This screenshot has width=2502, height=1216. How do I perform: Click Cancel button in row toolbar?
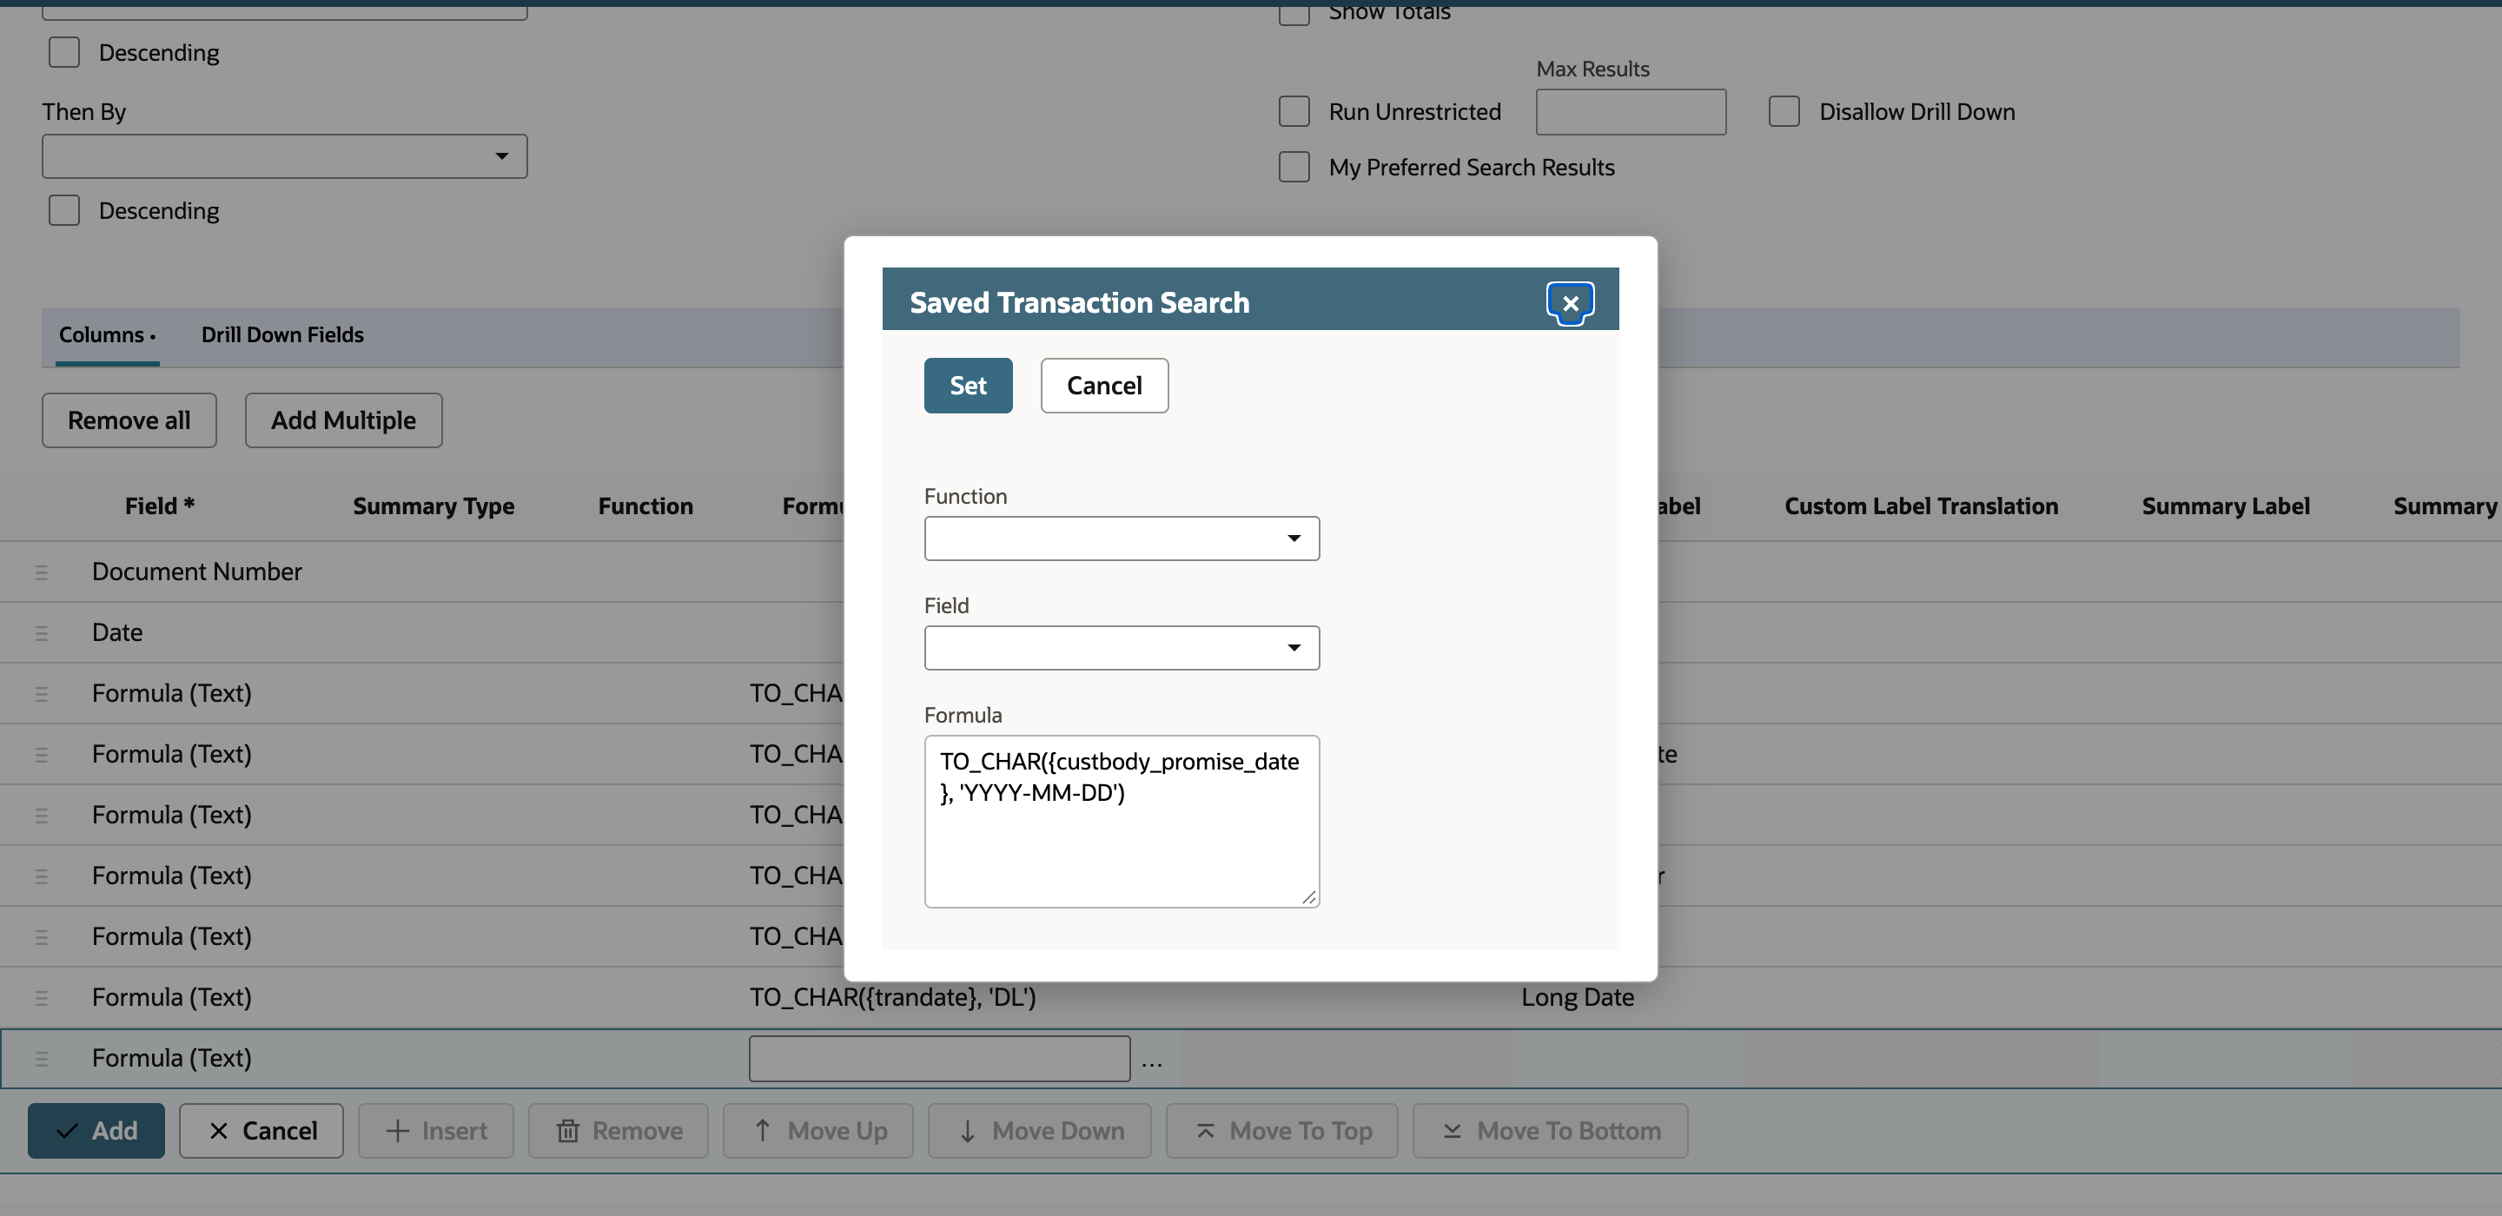[x=261, y=1131]
